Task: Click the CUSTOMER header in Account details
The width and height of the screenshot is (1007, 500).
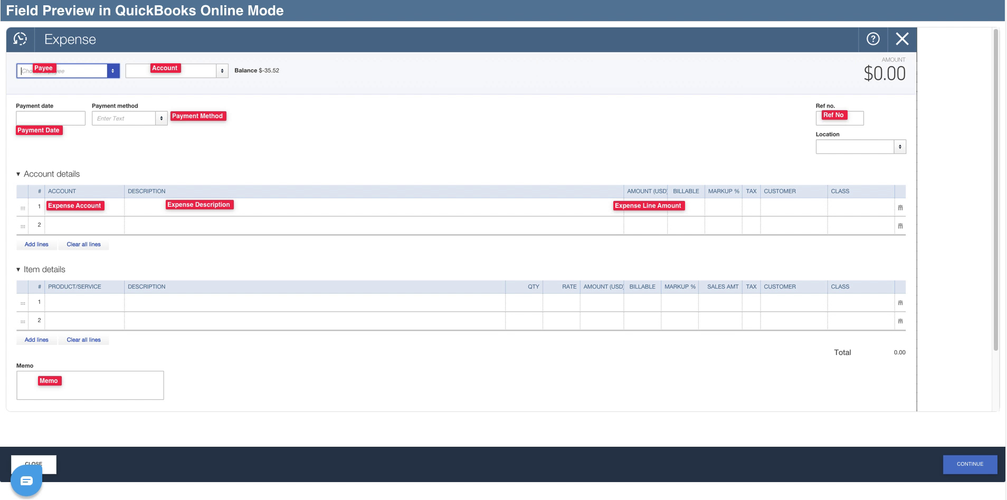Action: 780,191
